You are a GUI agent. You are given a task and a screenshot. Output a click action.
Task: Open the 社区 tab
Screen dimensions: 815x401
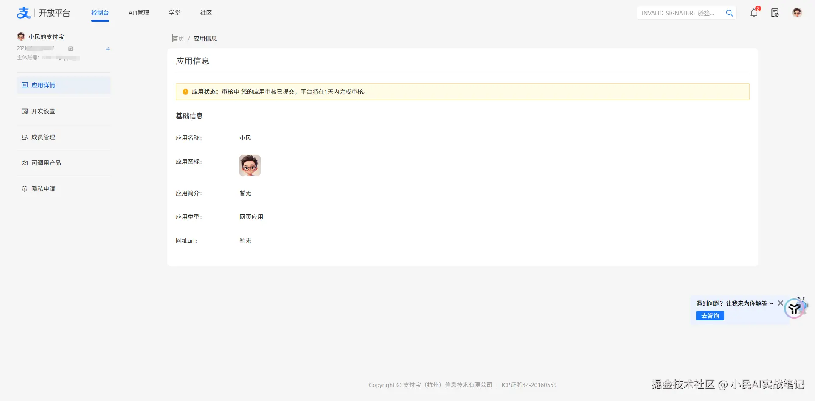click(206, 13)
